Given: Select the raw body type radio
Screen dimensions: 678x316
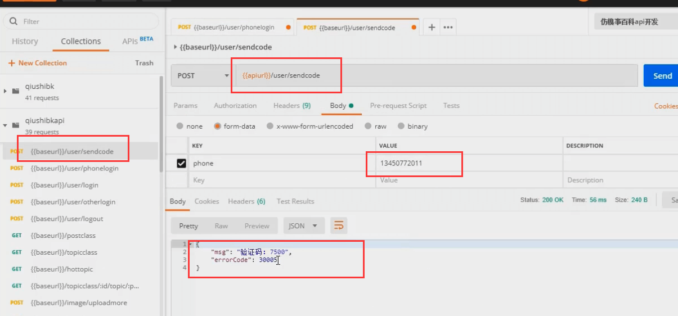Looking at the screenshot, I should click(x=368, y=127).
